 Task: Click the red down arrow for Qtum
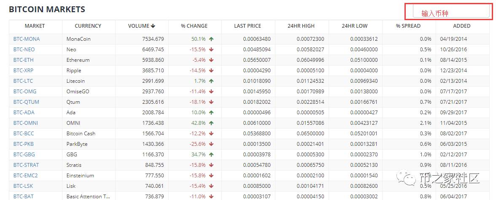(211, 102)
